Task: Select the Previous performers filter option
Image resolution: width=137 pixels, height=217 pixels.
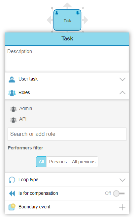Action: (58, 162)
